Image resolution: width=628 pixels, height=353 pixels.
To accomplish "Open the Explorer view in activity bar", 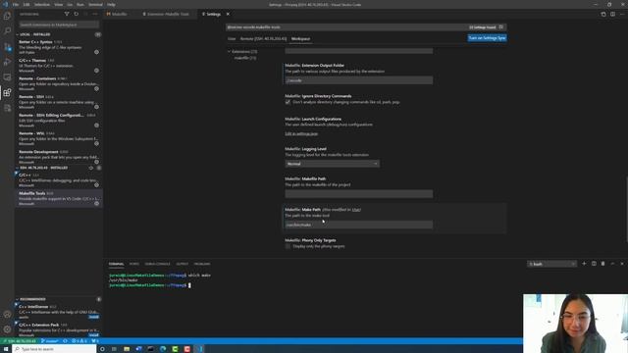I will 7,16.
